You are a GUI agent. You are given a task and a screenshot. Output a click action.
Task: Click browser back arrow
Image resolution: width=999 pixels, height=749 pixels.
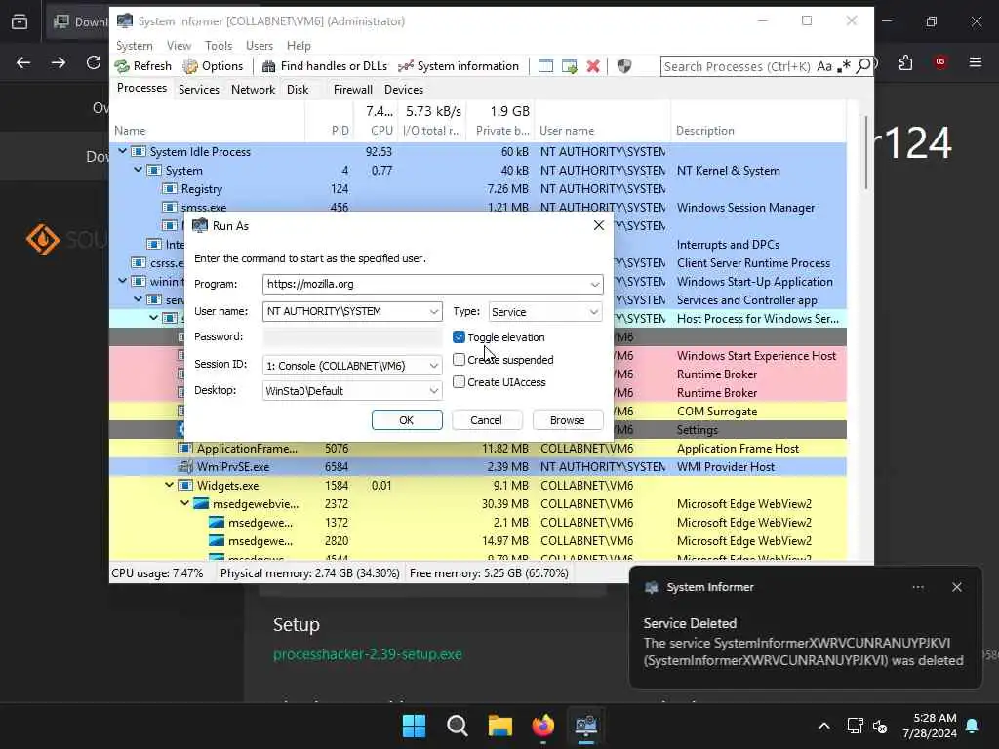[x=23, y=62]
